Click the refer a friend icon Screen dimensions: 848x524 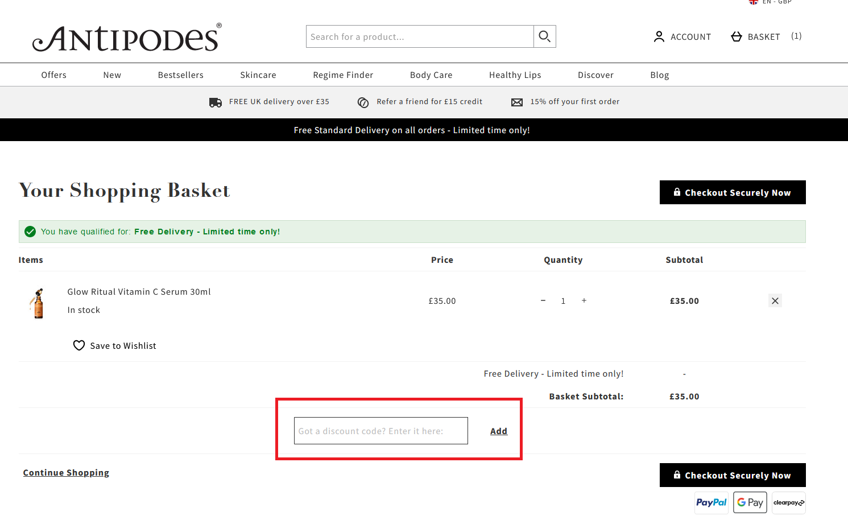363,102
